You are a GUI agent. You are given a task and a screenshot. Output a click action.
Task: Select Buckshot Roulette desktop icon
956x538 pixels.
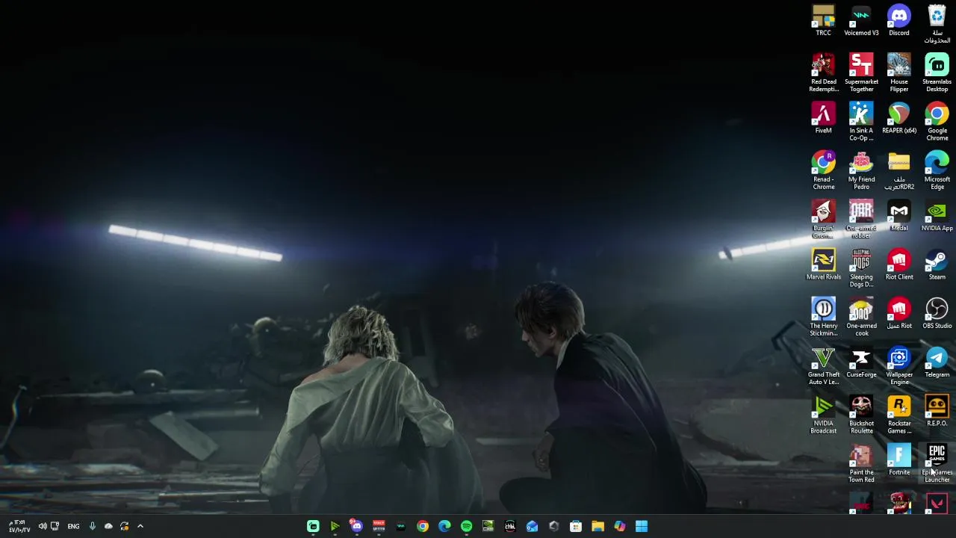861,414
